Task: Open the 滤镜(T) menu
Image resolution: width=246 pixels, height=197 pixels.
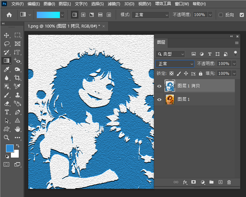Action: coord(114,4)
